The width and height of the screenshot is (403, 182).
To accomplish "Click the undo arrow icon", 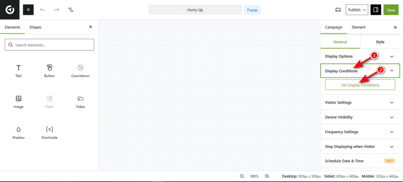I will click(43, 10).
